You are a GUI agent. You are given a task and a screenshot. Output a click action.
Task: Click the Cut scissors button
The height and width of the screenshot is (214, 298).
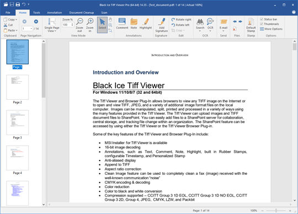[8, 25]
